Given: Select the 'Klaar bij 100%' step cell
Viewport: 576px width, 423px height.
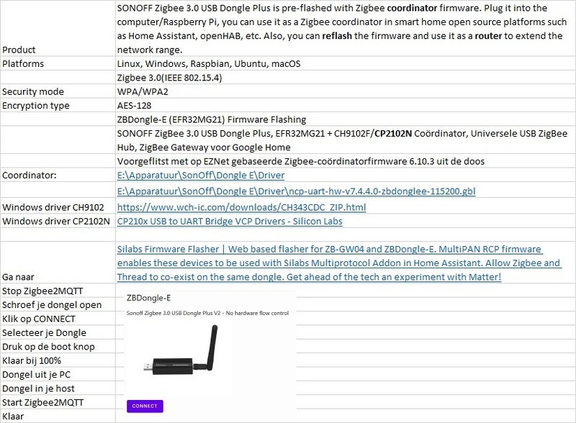Looking at the screenshot, I should tap(58, 360).
